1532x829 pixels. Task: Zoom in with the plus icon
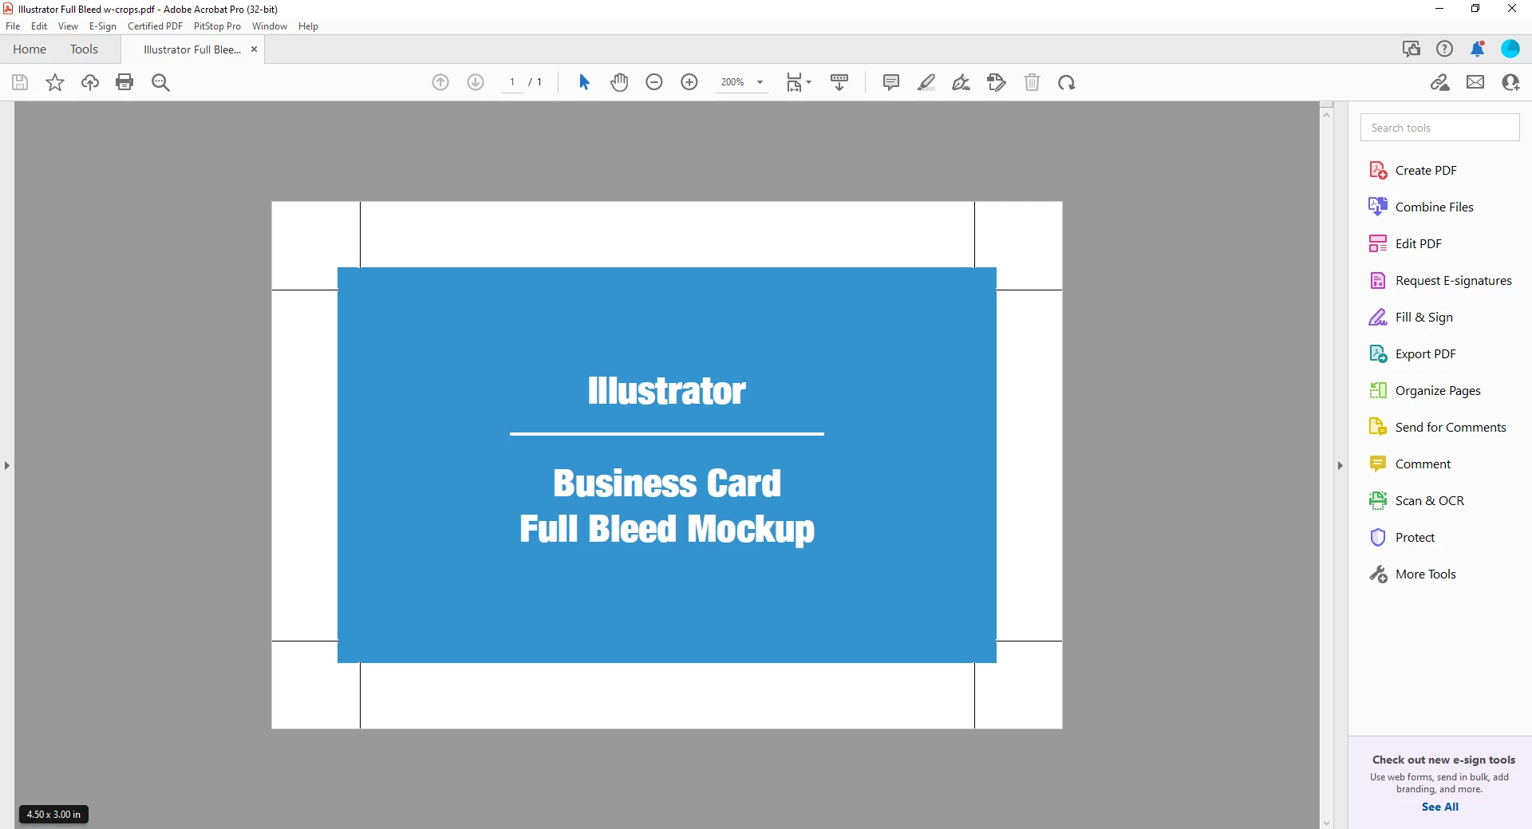pos(689,82)
